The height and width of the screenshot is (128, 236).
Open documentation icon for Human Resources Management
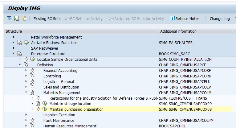(x=32, y=126)
